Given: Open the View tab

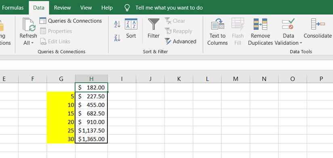Looking at the screenshot, I should tap(86, 8).
